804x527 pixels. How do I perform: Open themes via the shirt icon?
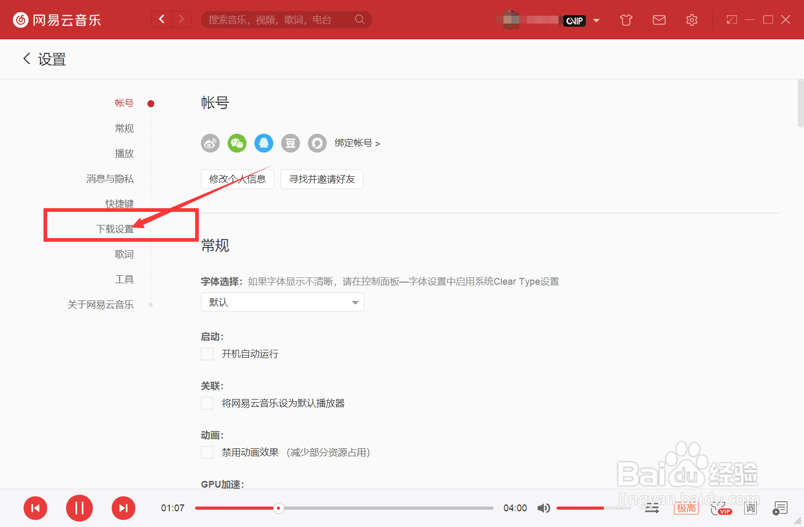coord(625,19)
